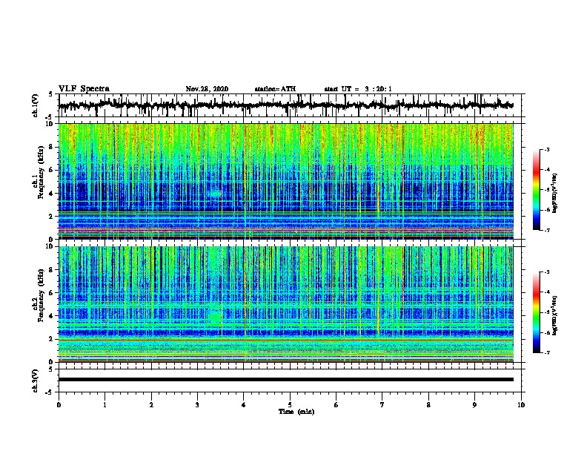Click time axis tick label "6"
The height and width of the screenshot is (454, 587).
[x=336, y=404]
